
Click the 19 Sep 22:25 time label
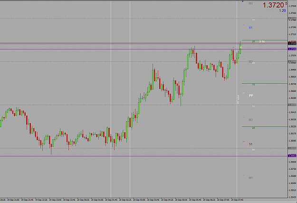41,200
